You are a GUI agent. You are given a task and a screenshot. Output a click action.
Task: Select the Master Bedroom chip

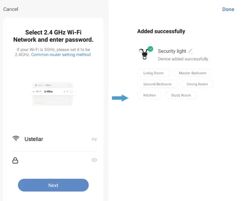(x=192, y=73)
